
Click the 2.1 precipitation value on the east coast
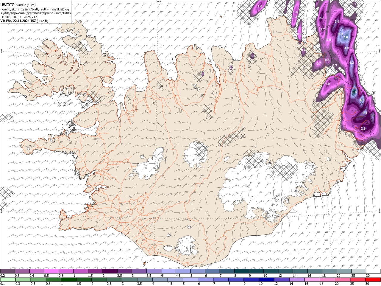pos(337,78)
